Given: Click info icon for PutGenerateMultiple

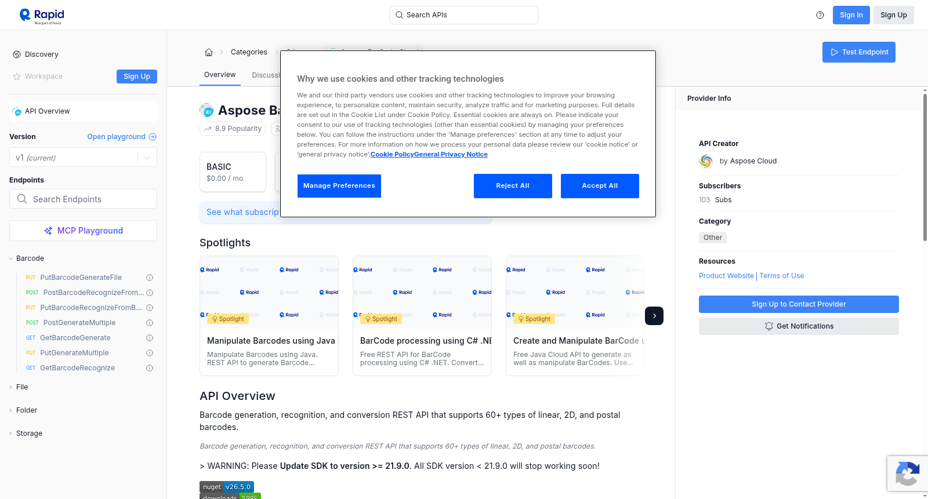Looking at the screenshot, I should click(x=150, y=353).
